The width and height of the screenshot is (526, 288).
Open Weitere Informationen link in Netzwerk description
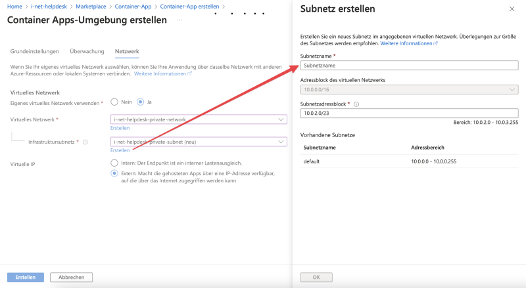(162, 73)
